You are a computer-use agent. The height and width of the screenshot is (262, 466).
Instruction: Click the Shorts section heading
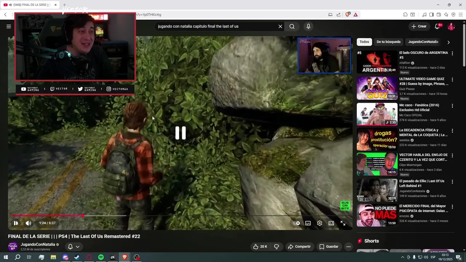tap(371, 241)
